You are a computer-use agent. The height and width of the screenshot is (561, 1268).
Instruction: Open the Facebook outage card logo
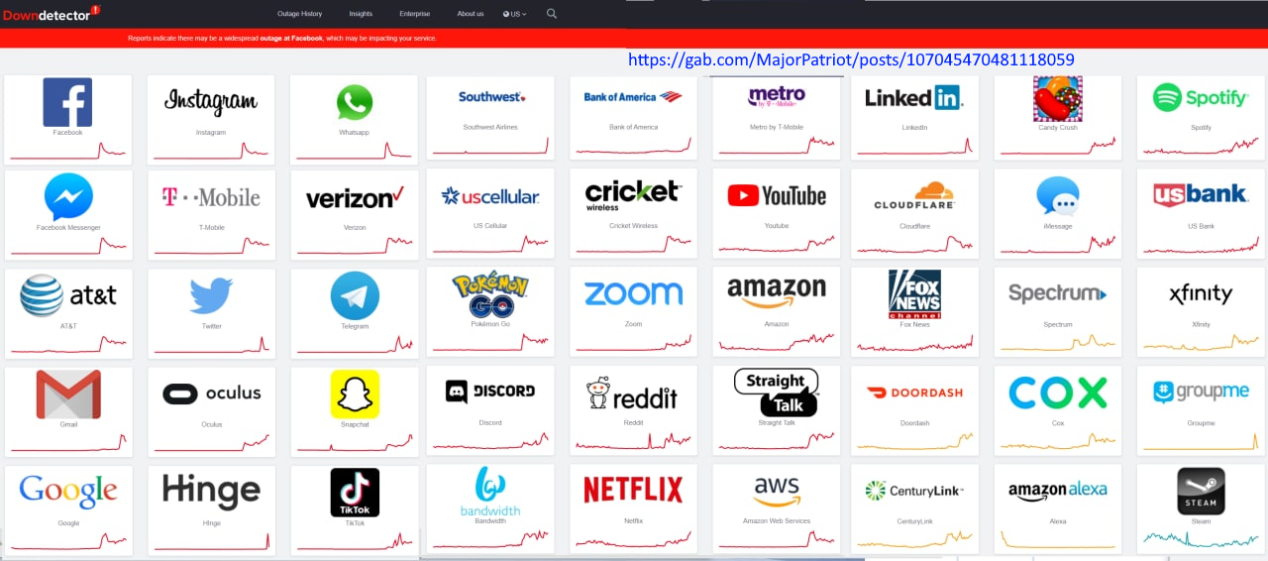pos(67,102)
